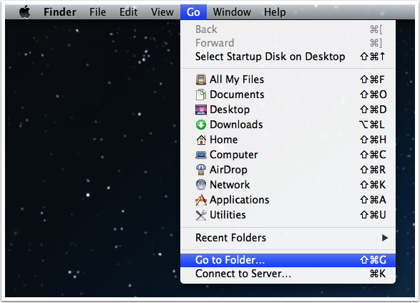Choose Connect to Server… menu item
Screen dimensions: 420x303
(288, 274)
